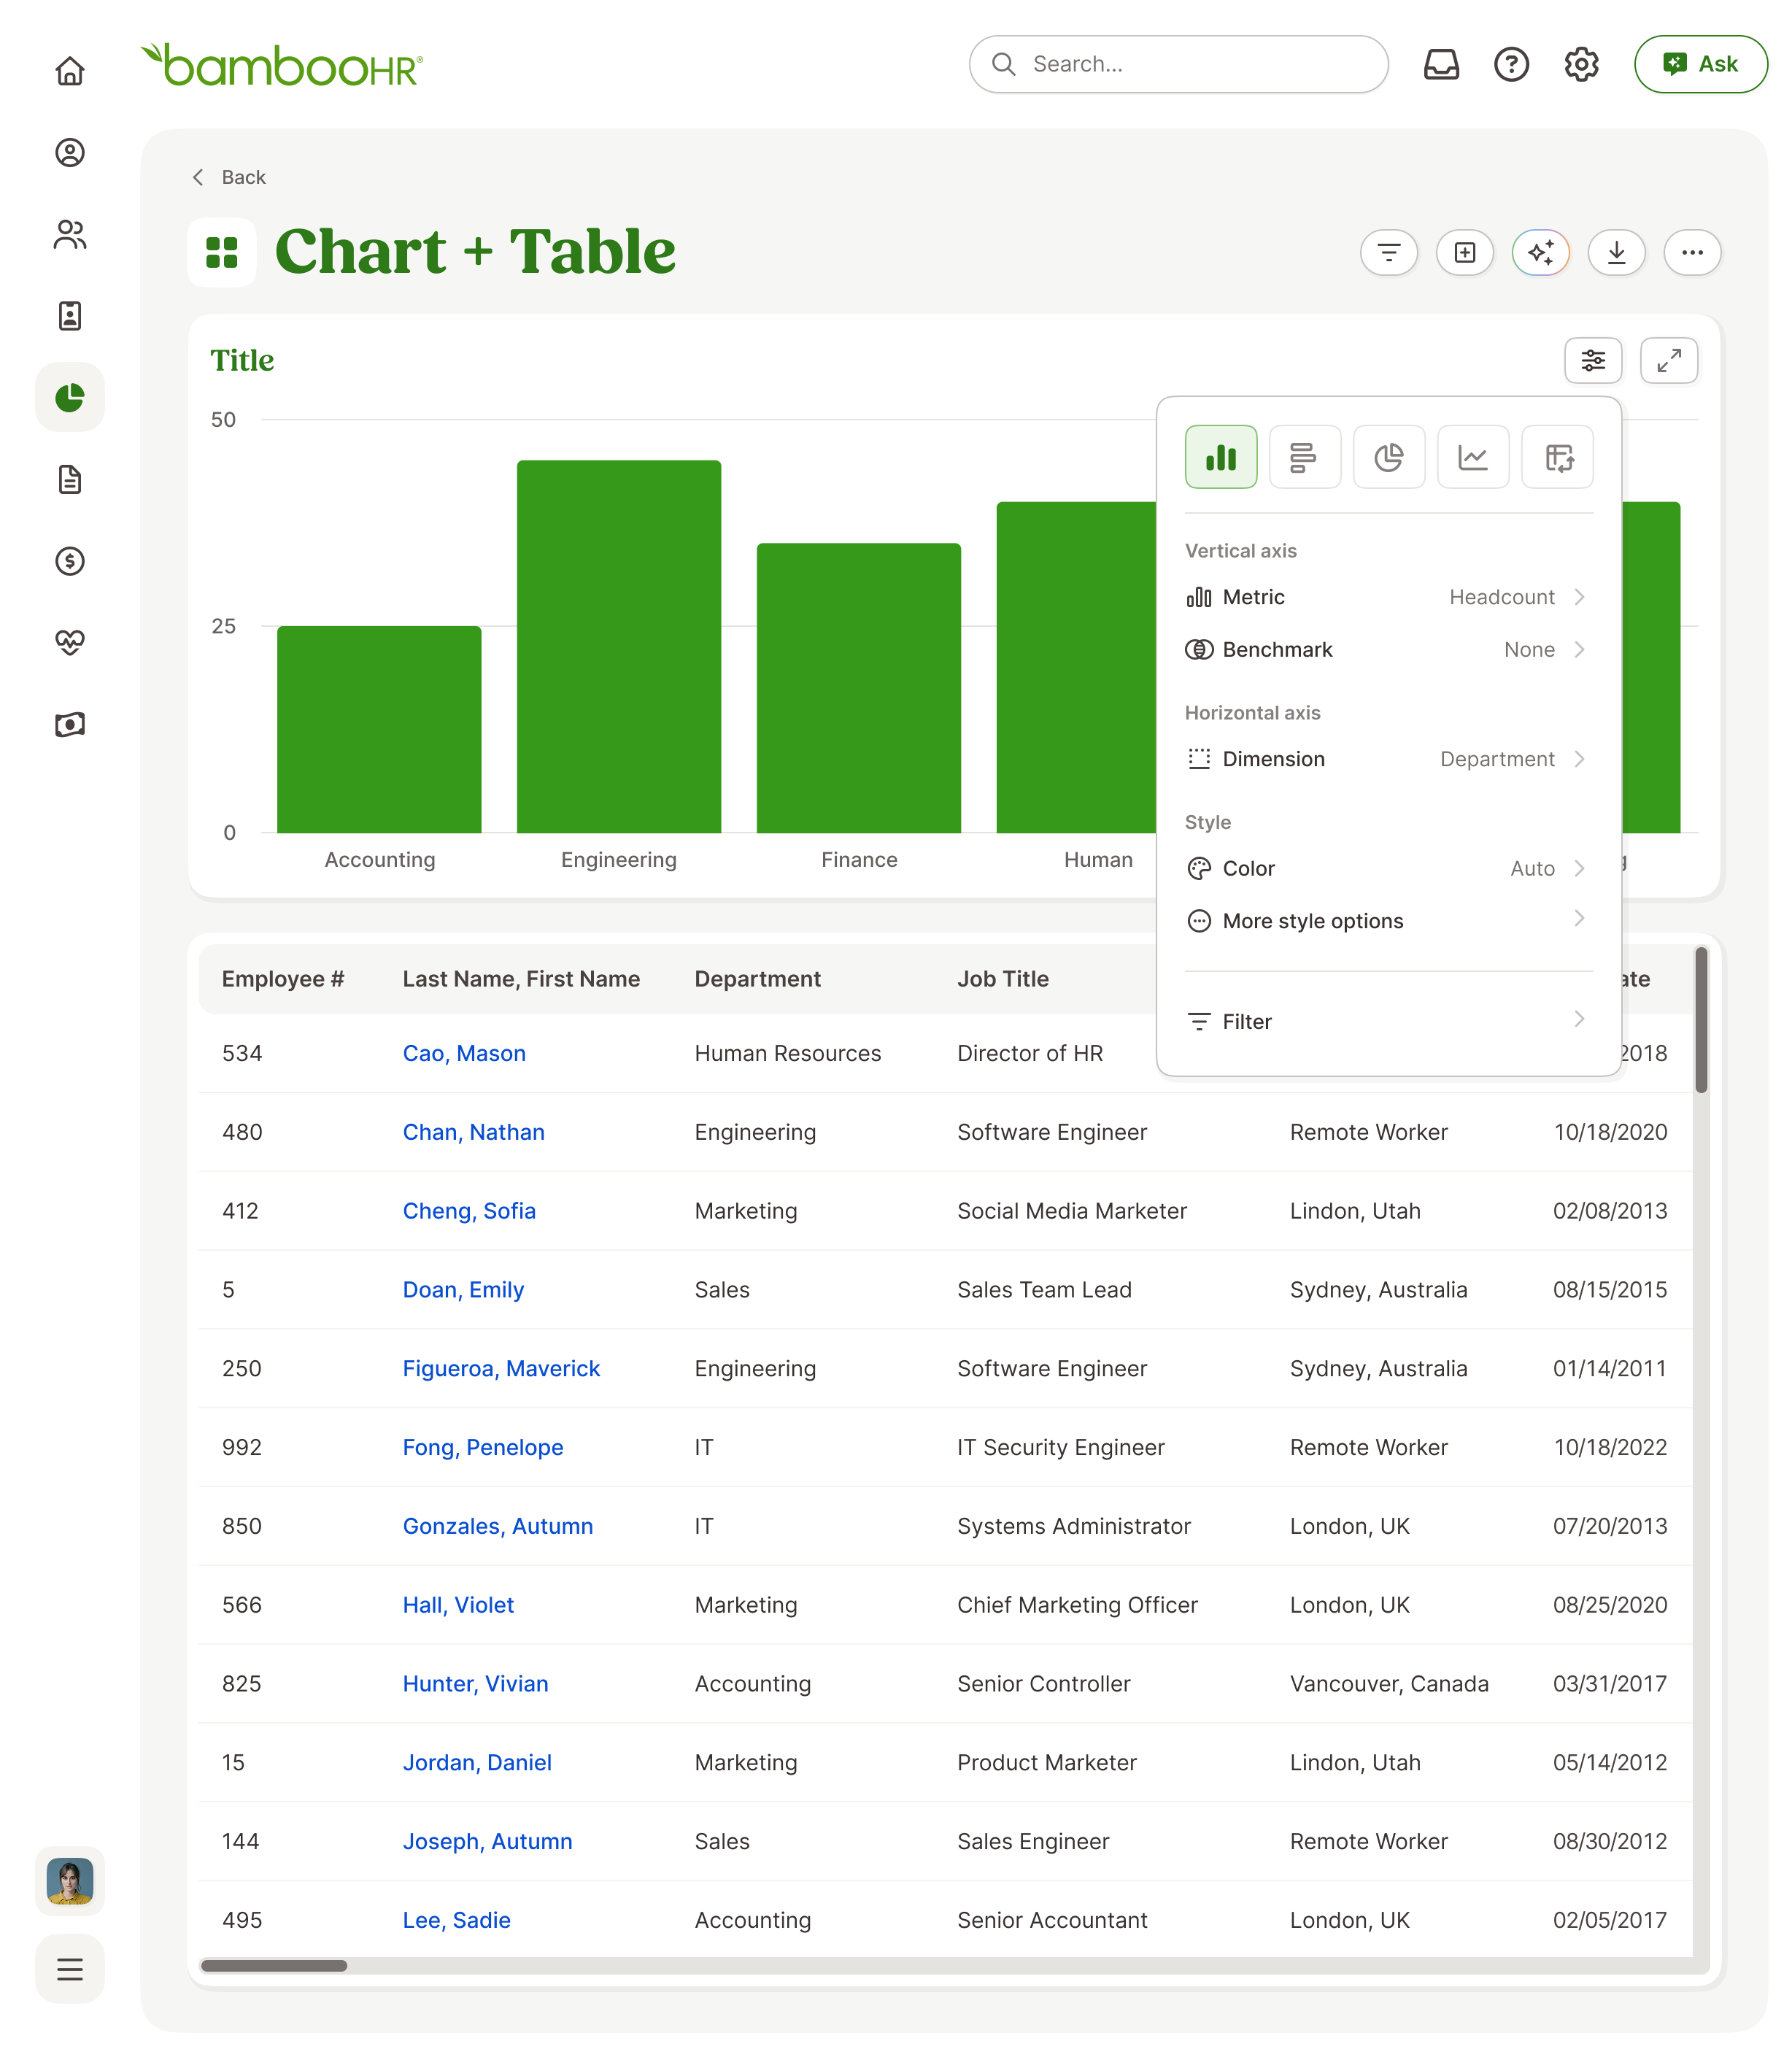This screenshot has width=1792, height=2068.
Task: Select Senior Controller job title cell
Action: pyautogui.click(x=1043, y=1684)
